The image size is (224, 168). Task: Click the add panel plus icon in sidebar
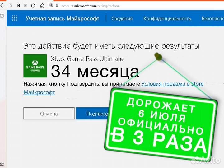2,16
